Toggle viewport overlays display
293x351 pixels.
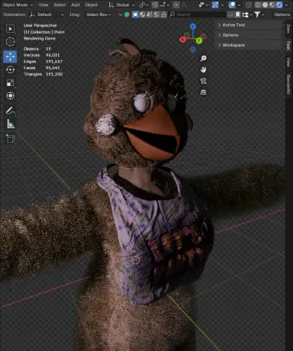pyautogui.click(x=232, y=5)
